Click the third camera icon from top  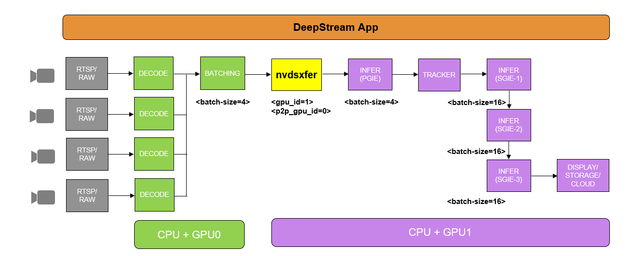click(x=43, y=157)
